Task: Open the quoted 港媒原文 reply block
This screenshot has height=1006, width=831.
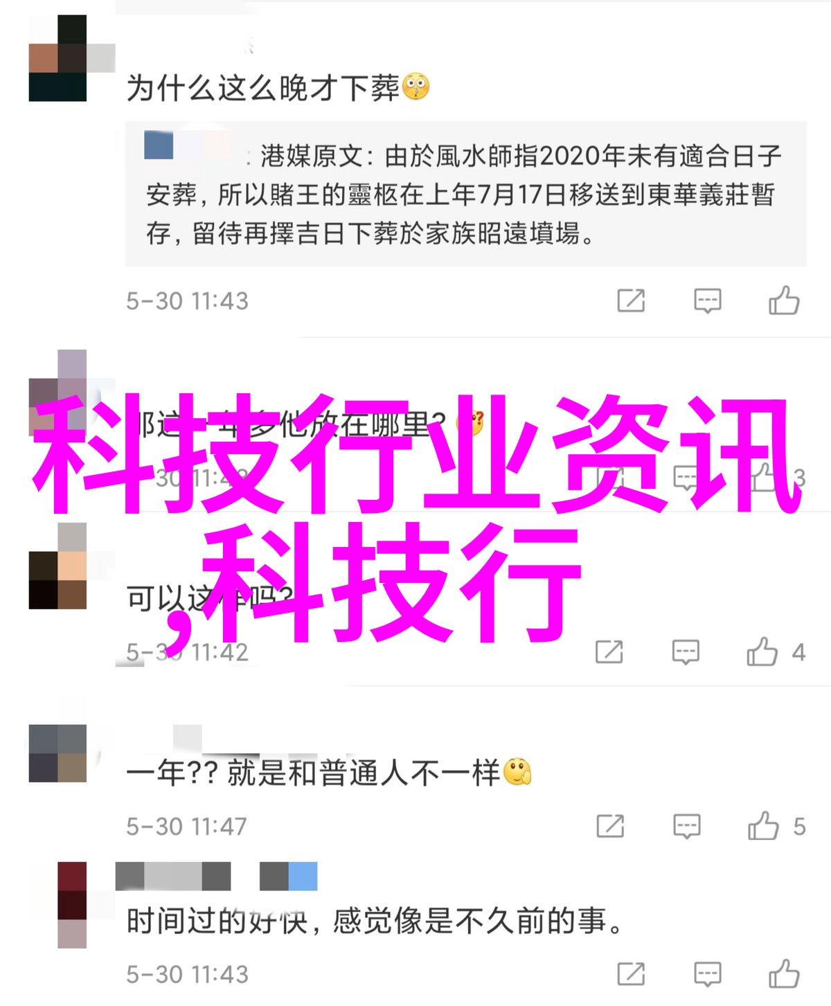Action: 466,194
